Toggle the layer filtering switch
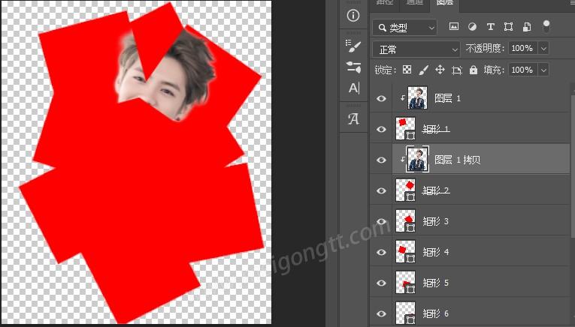This screenshot has height=327, width=575. (x=546, y=26)
